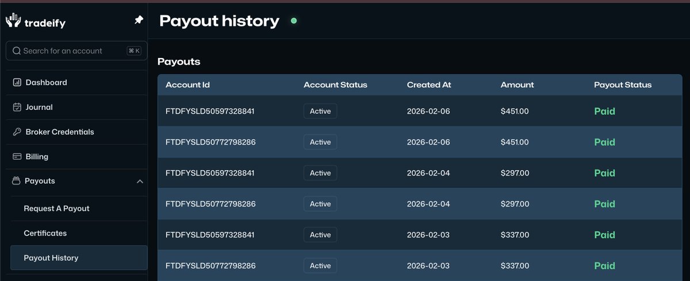Click $337.00 in the ...8841 2026-02-03 row

click(x=515, y=234)
